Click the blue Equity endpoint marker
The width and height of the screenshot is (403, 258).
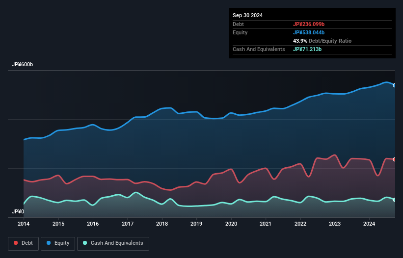pos(395,85)
